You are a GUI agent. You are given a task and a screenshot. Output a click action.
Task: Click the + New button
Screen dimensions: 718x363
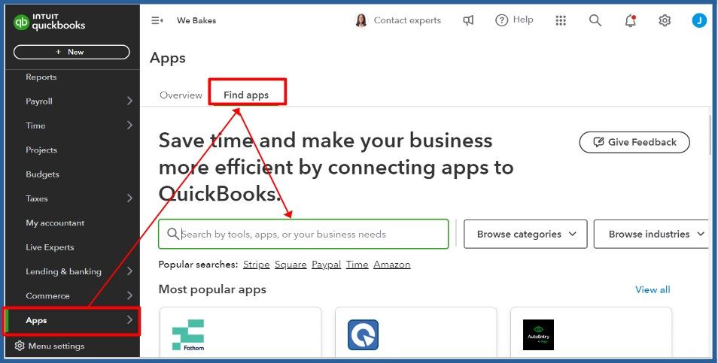pyautogui.click(x=71, y=52)
